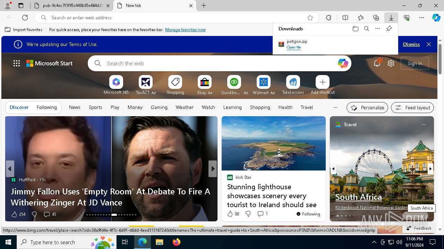Viewport: 444px width, 249px height.
Task: Open comments on Jimmy Fallon article
Action: (50, 214)
